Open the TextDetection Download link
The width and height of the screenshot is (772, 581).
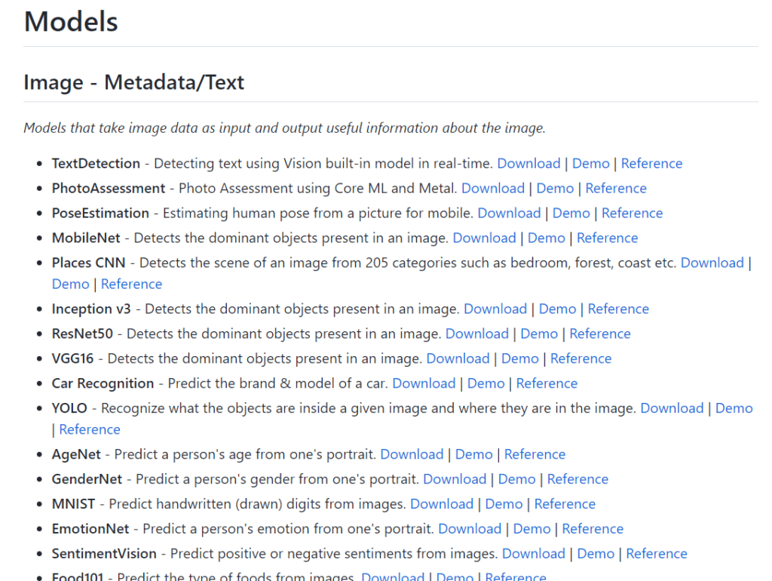click(528, 164)
